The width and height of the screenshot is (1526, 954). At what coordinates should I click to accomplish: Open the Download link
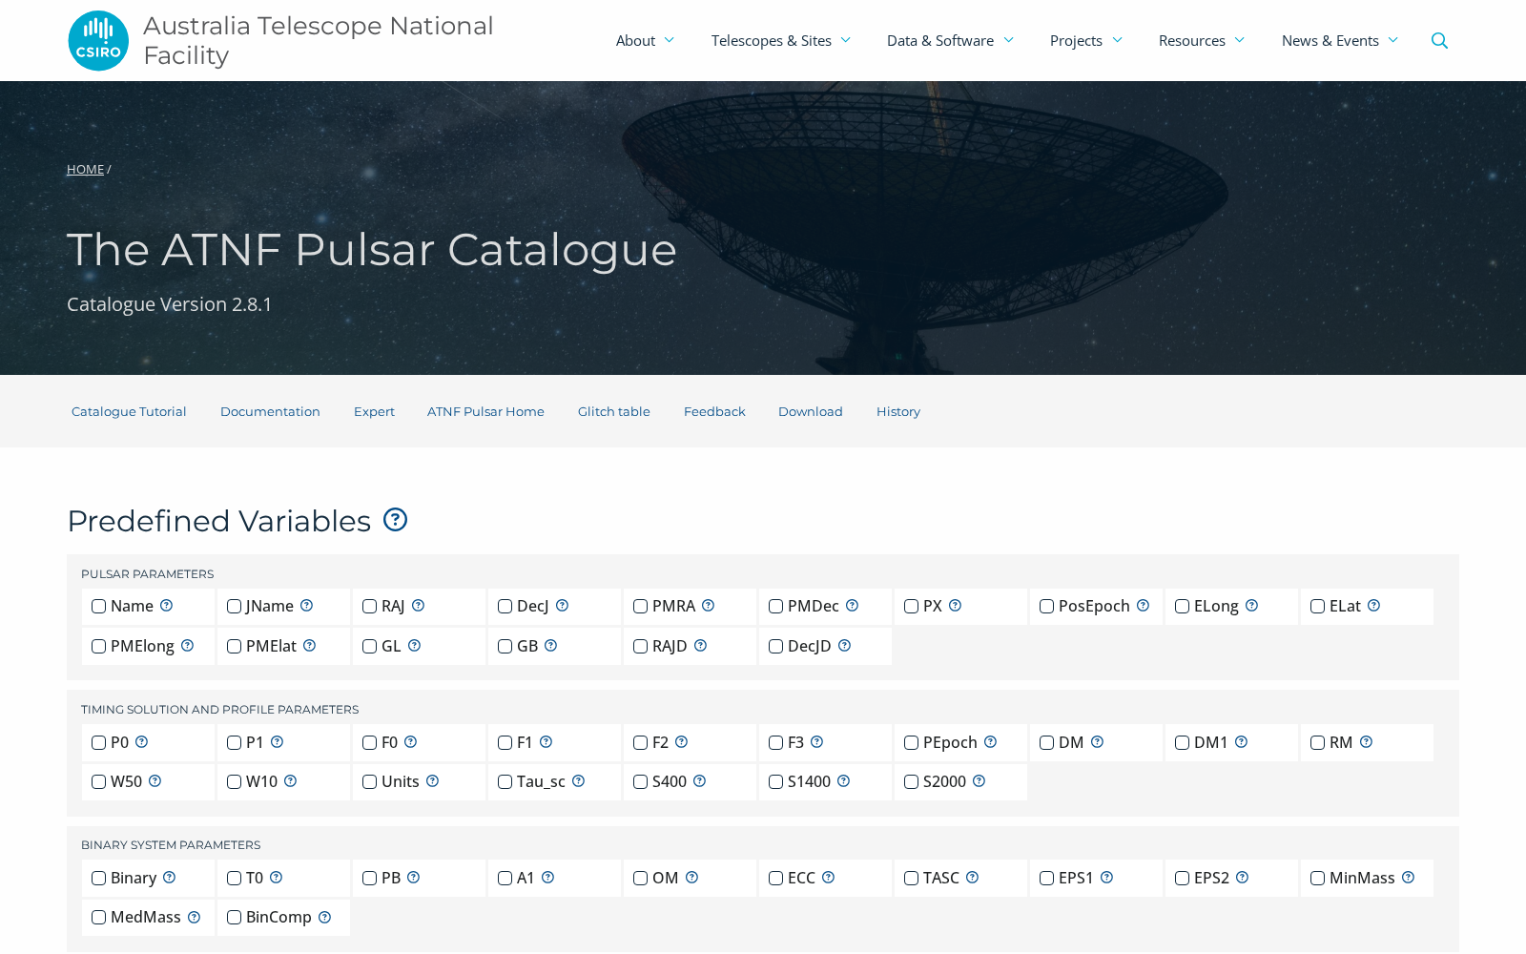811,411
